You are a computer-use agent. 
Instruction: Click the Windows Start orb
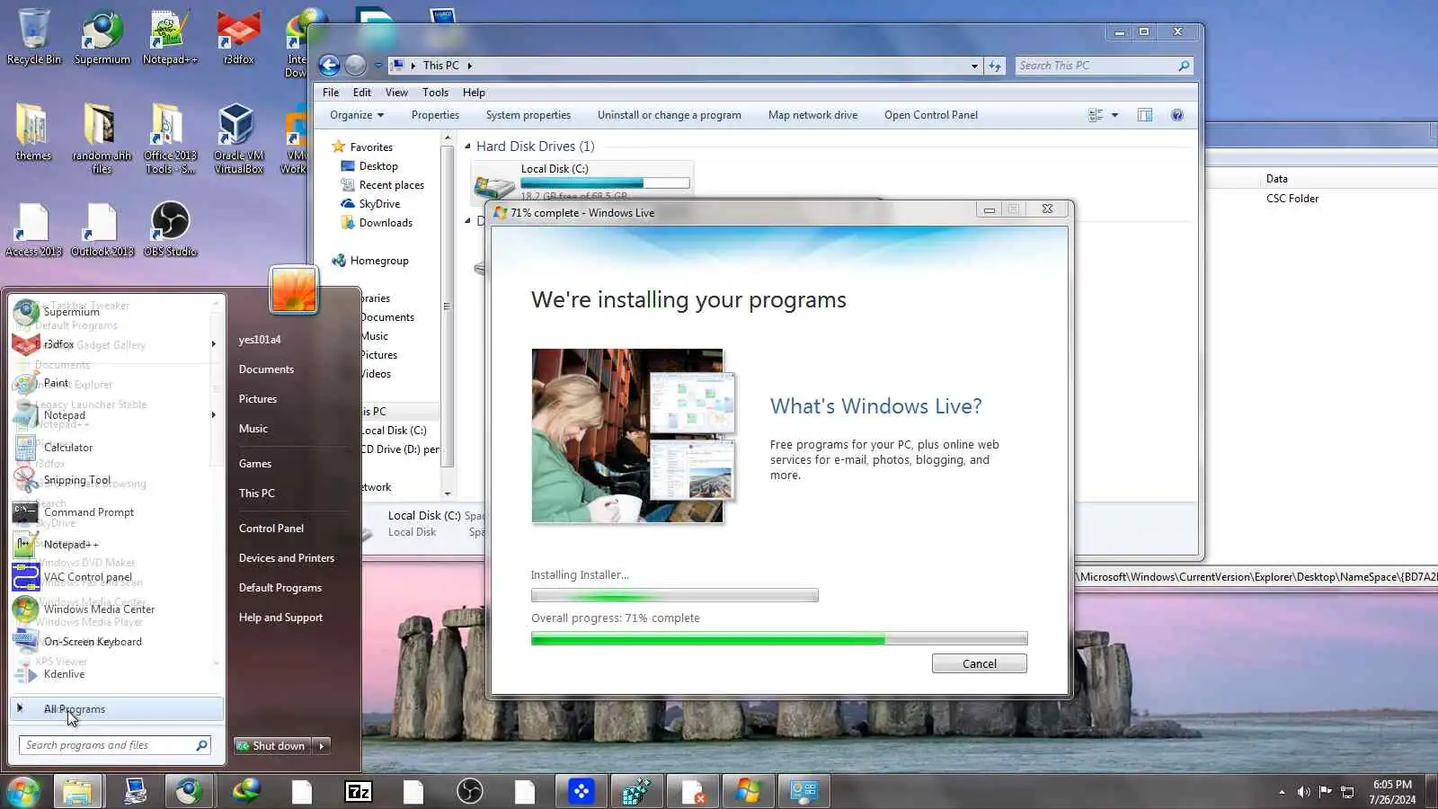point(23,792)
